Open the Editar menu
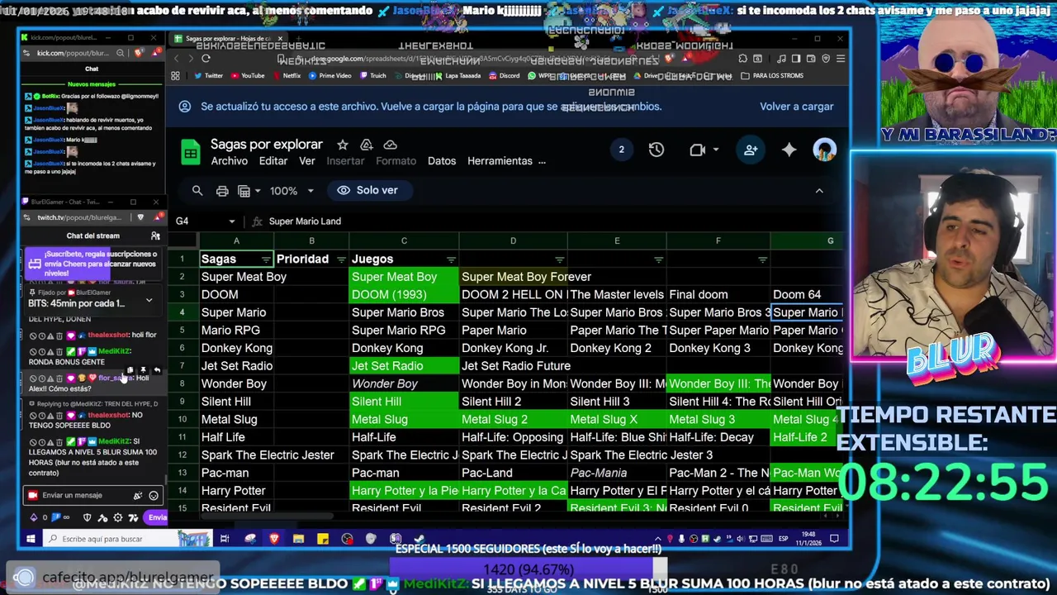The image size is (1057, 595). (x=273, y=161)
